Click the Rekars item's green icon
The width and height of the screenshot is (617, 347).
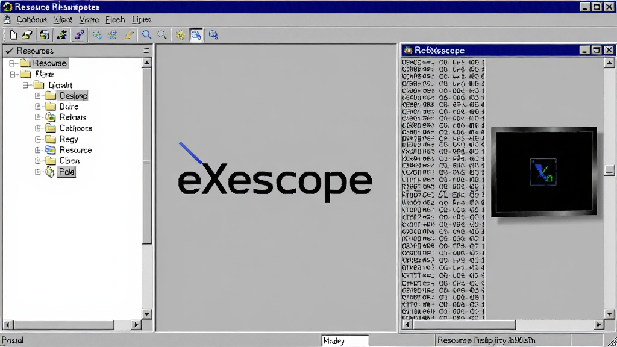pos(51,117)
